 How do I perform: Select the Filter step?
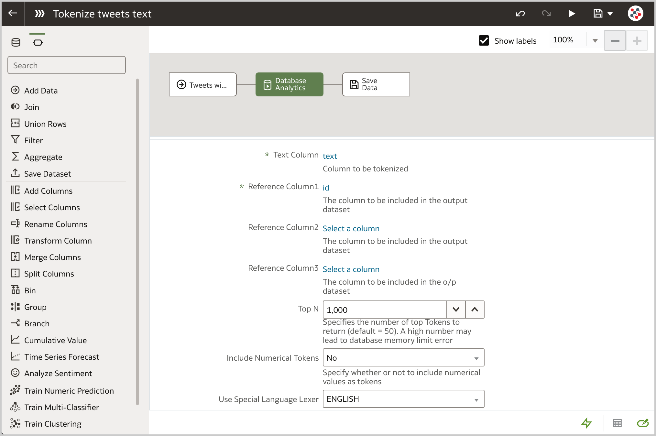click(x=33, y=140)
